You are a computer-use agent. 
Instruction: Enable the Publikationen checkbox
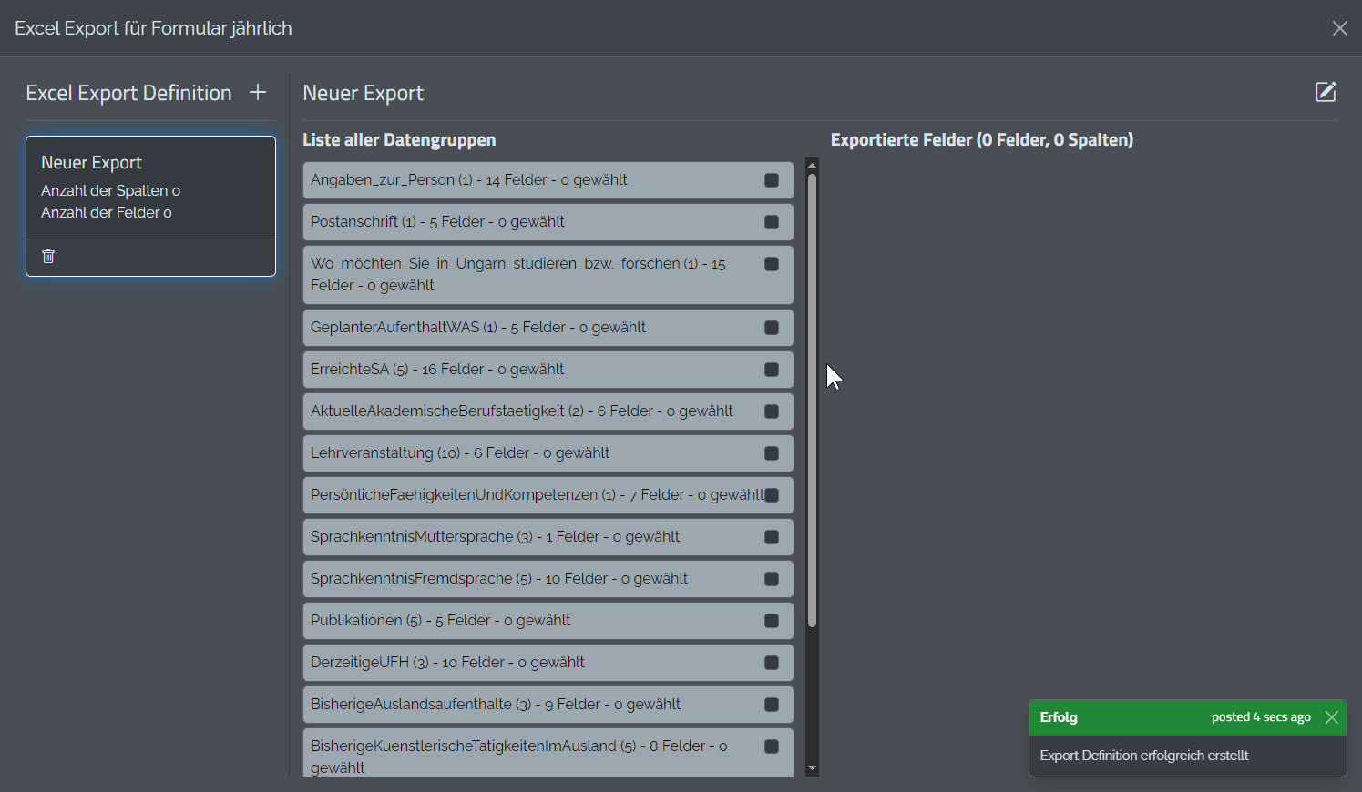[772, 620]
